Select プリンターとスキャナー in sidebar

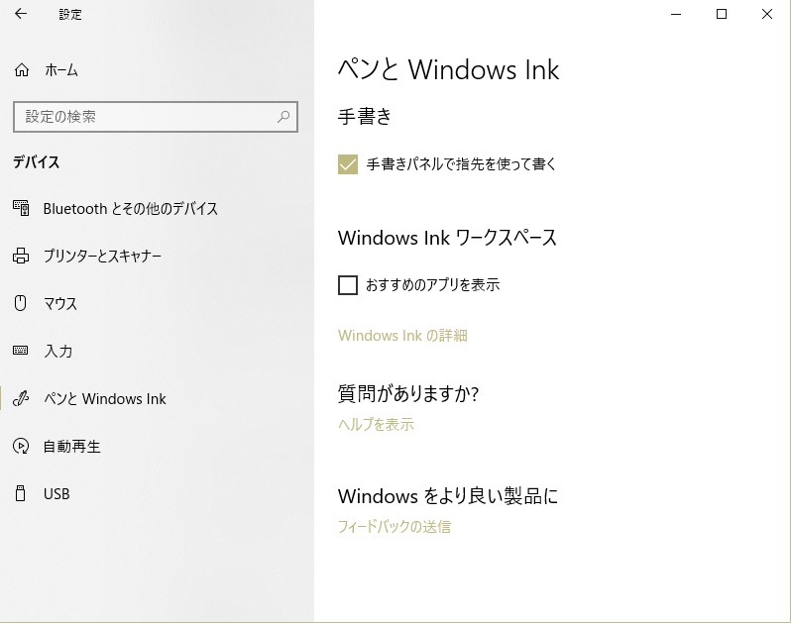click(102, 257)
